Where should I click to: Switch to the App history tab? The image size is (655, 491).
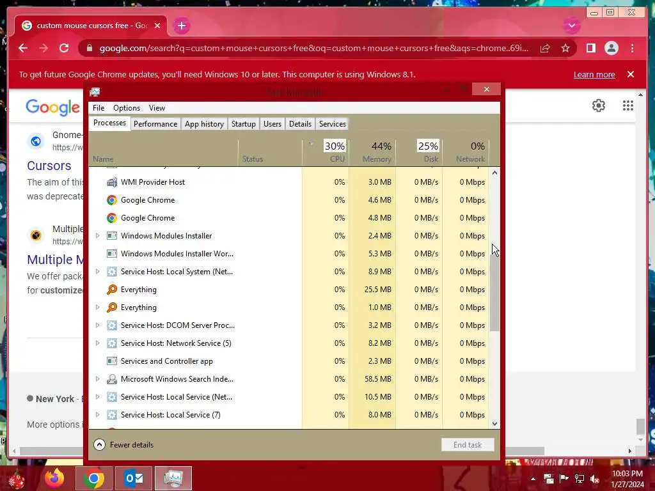click(204, 124)
